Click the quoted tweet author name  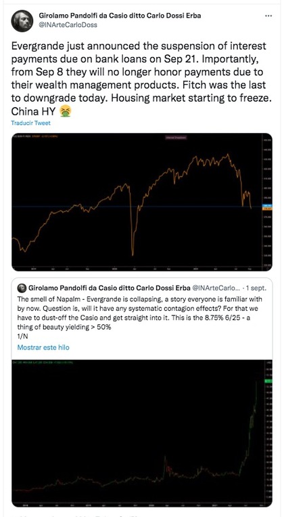coord(110,288)
